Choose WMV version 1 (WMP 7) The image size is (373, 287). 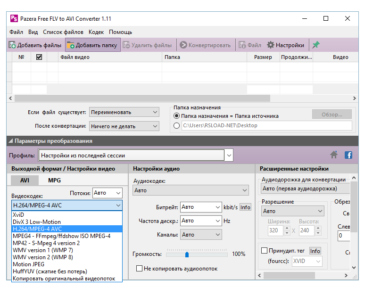67,250
